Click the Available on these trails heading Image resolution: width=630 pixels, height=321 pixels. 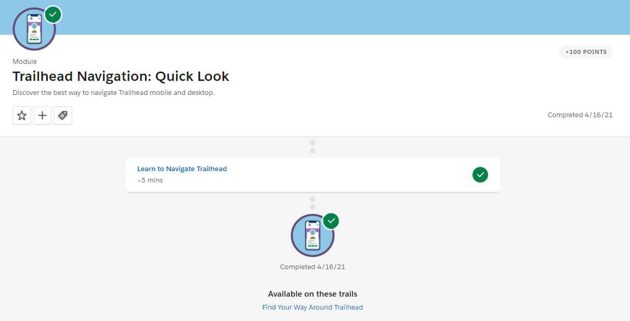pyautogui.click(x=312, y=294)
